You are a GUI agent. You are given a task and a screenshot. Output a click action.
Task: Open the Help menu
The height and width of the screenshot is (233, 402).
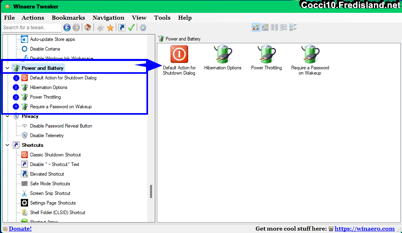[x=185, y=18]
